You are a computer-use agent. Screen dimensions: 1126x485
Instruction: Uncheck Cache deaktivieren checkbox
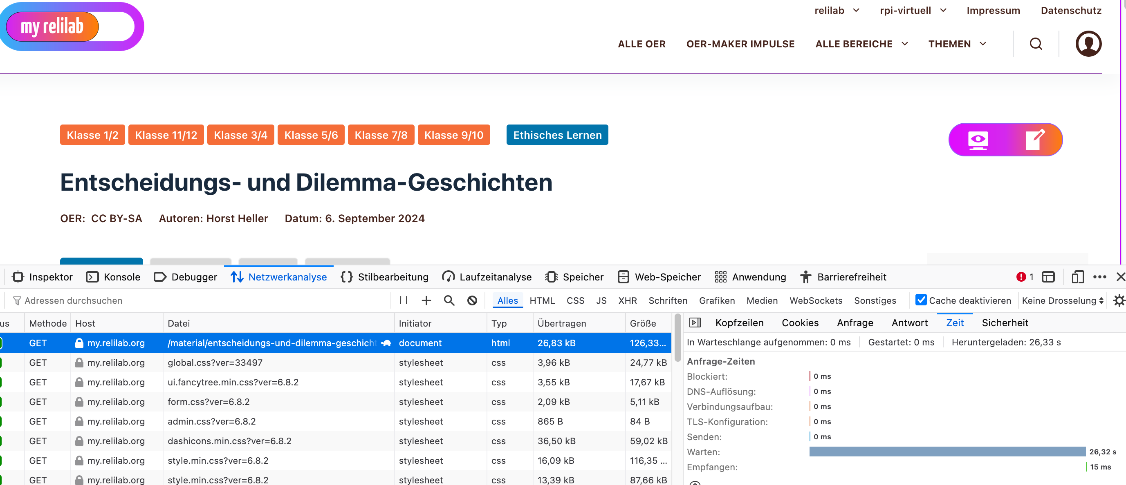[921, 300]
